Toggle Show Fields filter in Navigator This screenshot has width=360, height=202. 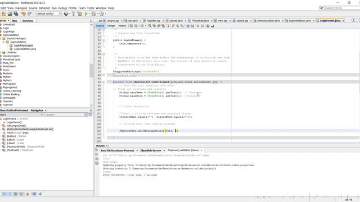click(10, 194)
